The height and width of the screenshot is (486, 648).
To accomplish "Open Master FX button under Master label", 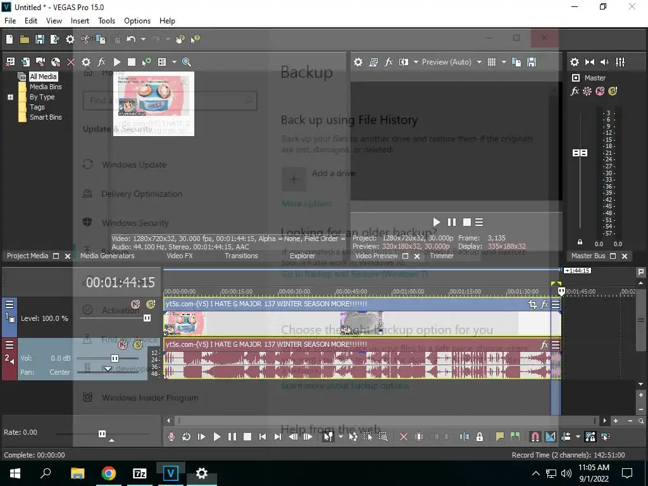I will coord(575,91).
